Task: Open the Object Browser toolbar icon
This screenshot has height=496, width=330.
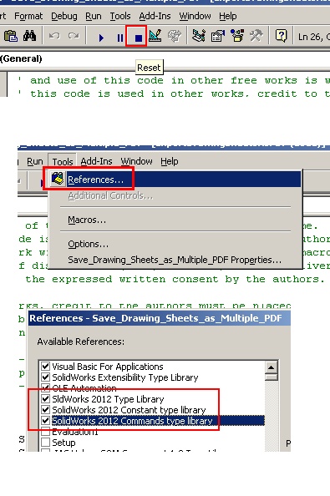Action: tap(237, 36)
